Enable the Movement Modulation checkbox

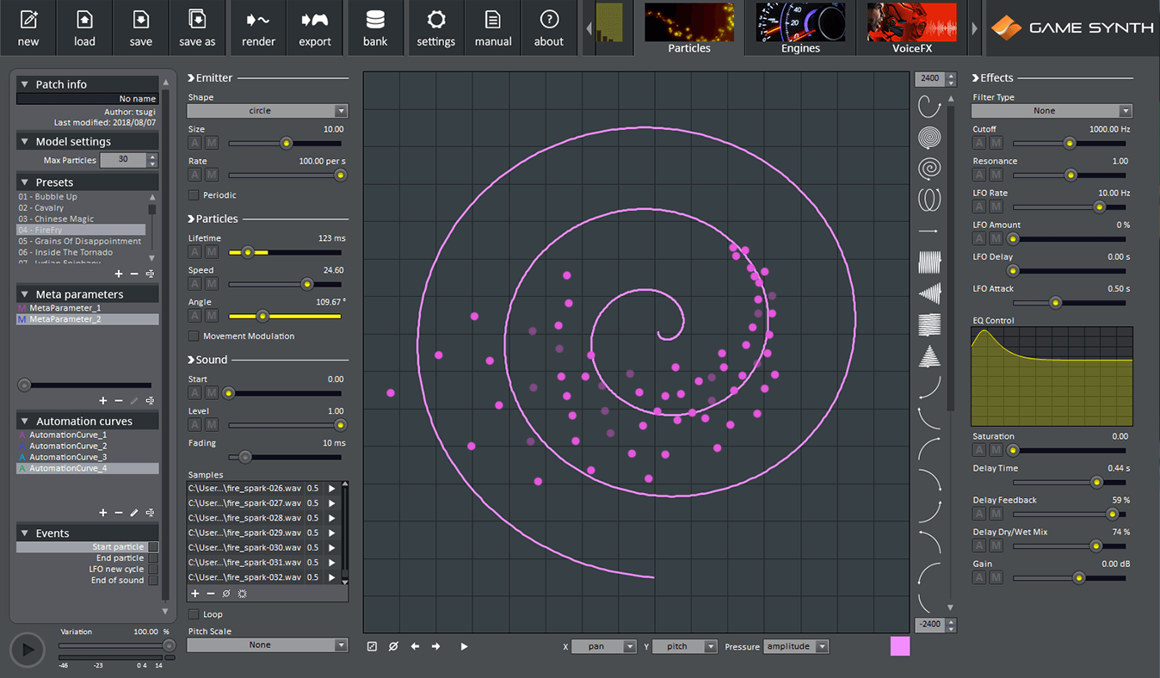194,336
